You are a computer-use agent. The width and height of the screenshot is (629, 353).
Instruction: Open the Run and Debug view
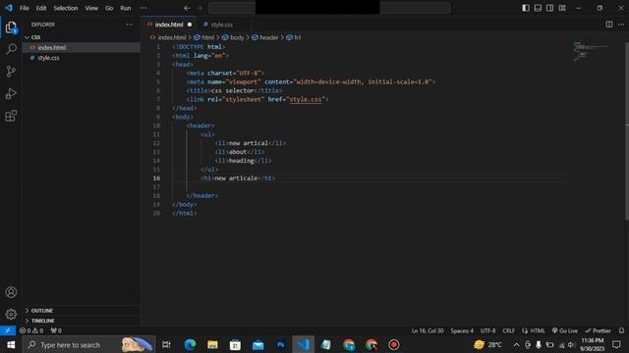pos(11,94)
